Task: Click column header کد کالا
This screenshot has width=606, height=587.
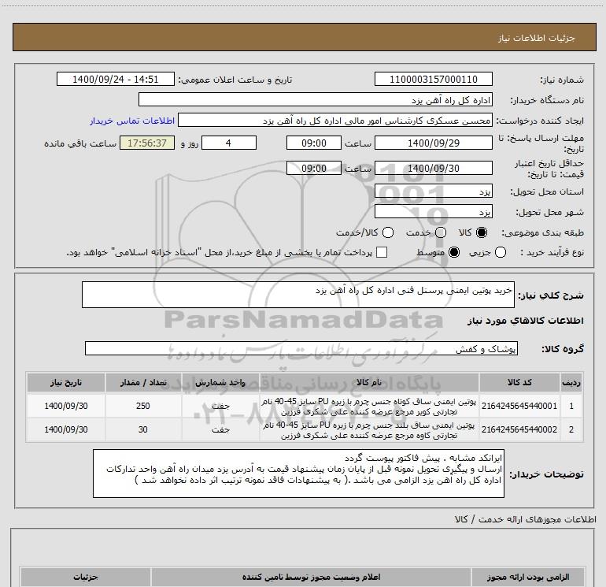Action: [519, 382]
